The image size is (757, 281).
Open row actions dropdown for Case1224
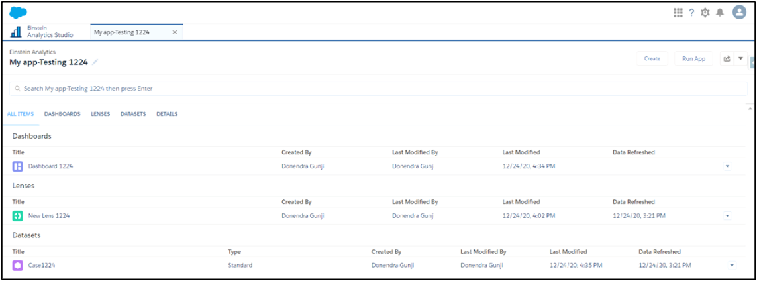[x=732, y=266]
